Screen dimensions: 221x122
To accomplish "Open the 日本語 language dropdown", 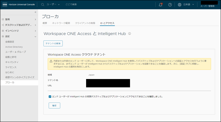I will [189, 5].
